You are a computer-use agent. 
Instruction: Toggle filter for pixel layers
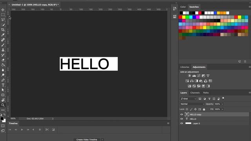[x=200, y=99]
